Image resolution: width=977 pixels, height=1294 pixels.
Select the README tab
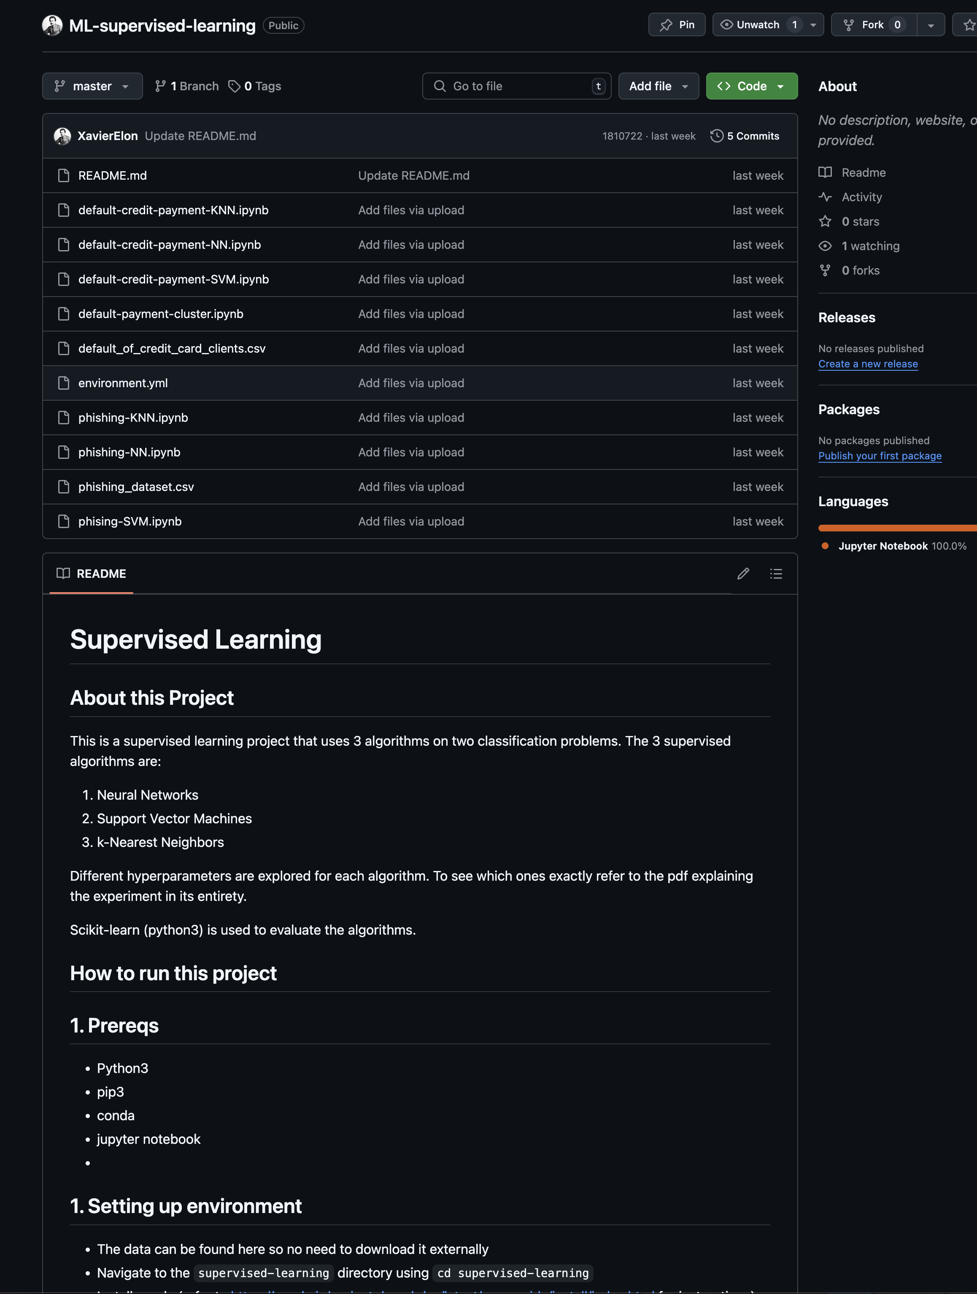pos(91,573)
